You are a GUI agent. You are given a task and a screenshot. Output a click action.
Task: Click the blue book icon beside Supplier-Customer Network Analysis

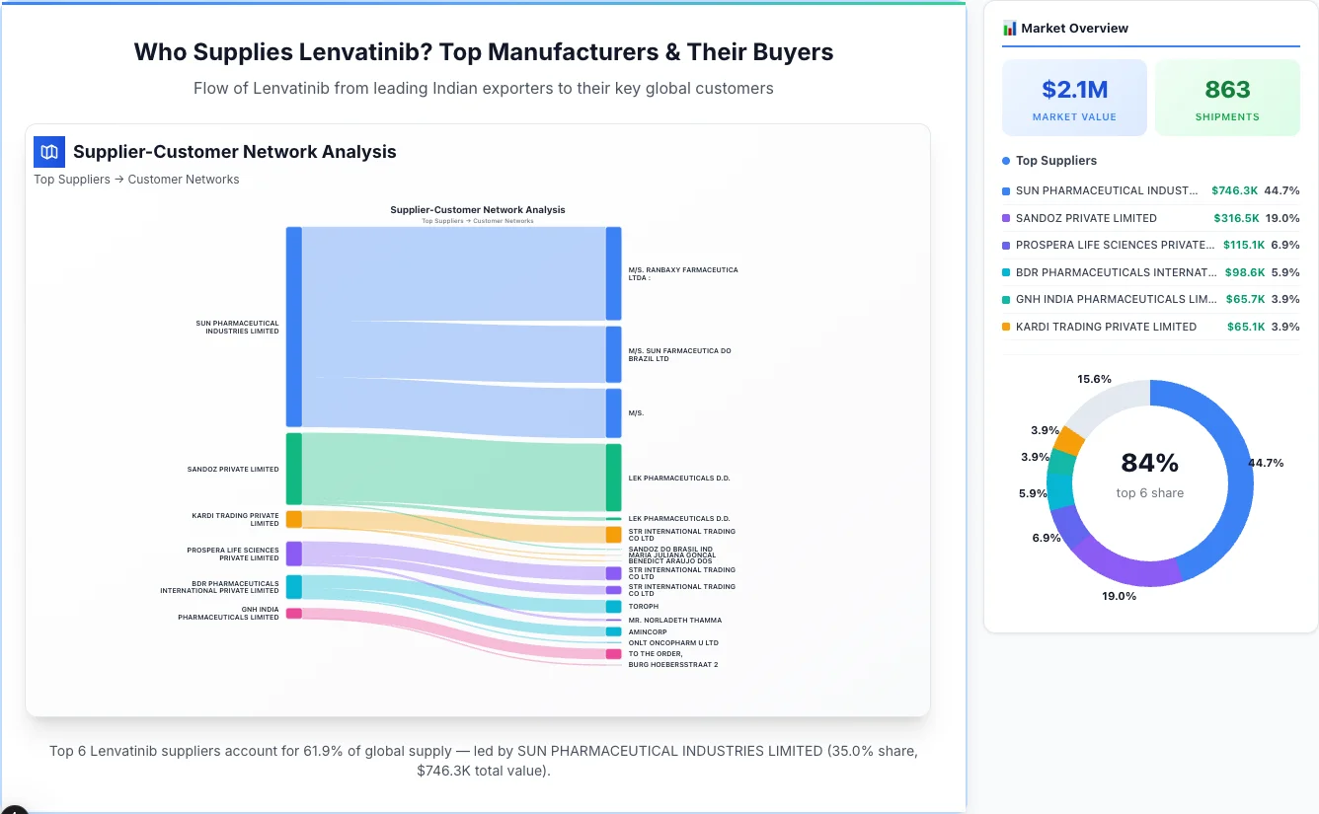click(x=48, y=152)
